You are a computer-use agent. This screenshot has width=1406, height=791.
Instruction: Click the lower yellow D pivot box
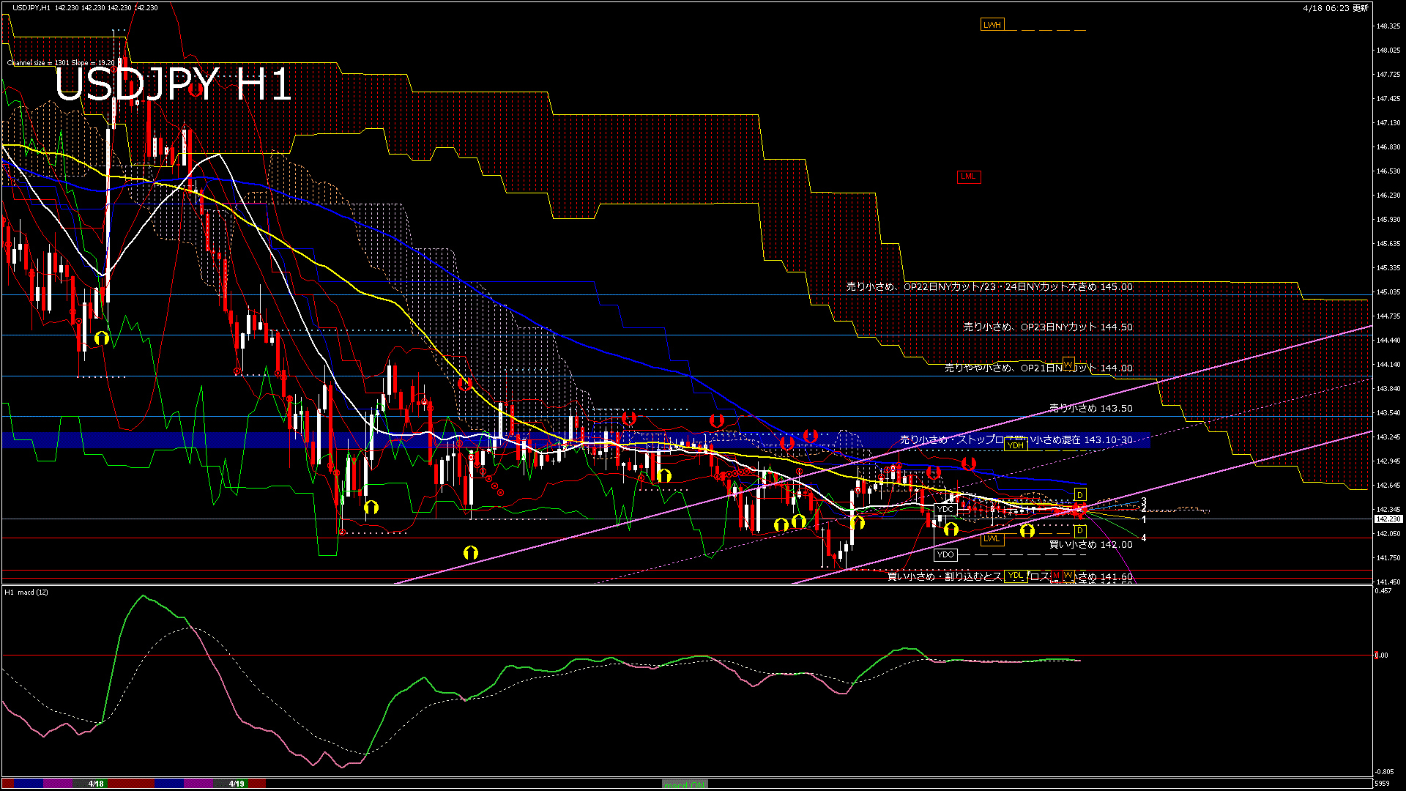pos(1080,530)
